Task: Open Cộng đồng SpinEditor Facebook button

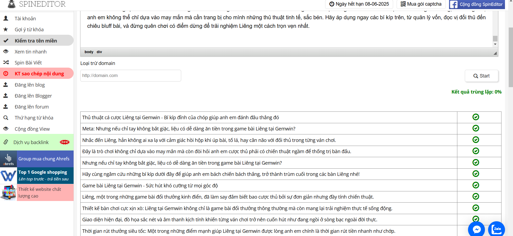Action: pyautogui.click(x=477, y=4)
